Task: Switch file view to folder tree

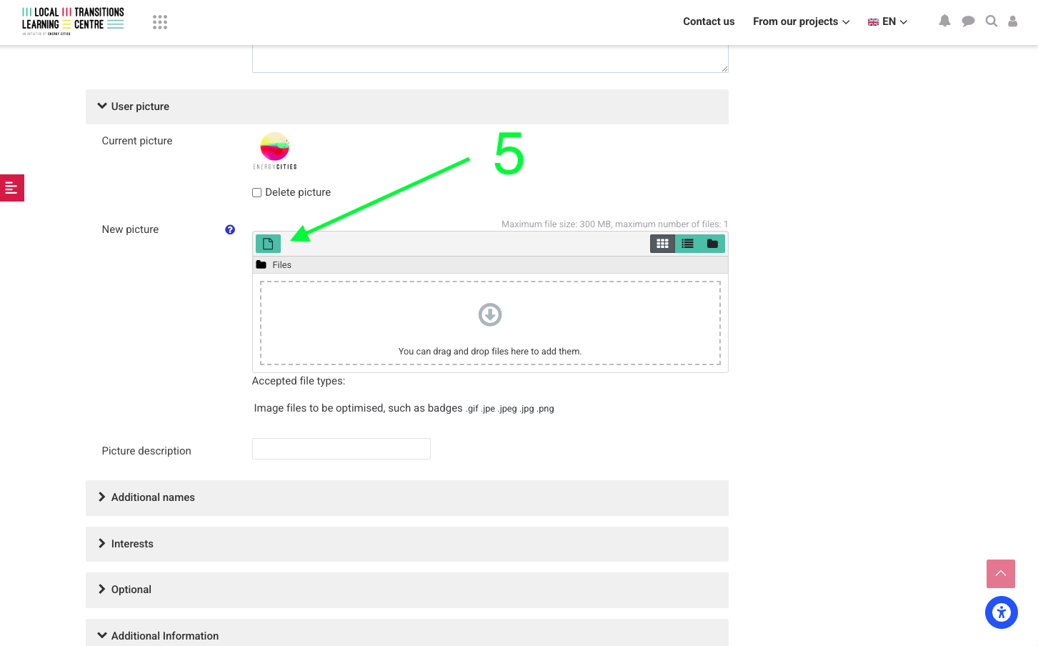Action: click(712, 244)
